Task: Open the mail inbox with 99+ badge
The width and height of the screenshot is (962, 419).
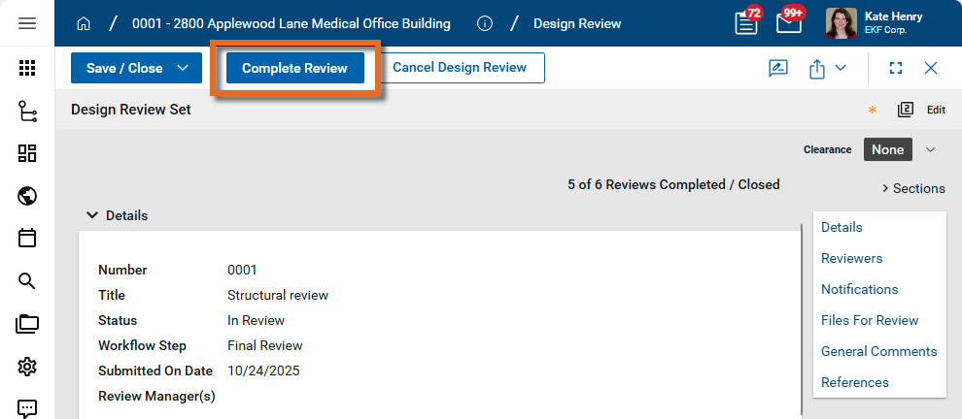Action: pos(789,23)
